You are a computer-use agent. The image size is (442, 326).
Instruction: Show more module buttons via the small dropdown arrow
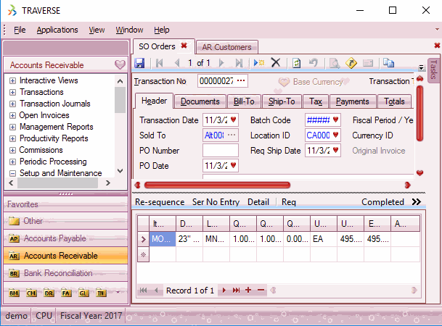[118, 292]
